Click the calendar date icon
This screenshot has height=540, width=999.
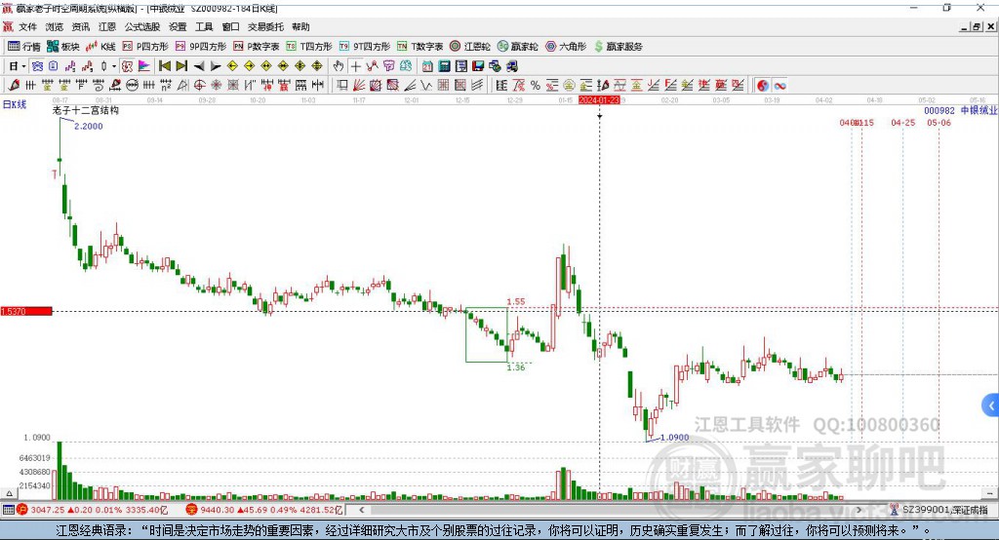[x=427, y=66]
